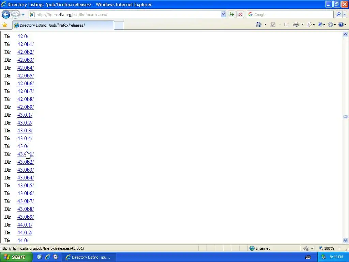Click the Home toolbar icon
The image size is (349, 262).
(259, 25)
